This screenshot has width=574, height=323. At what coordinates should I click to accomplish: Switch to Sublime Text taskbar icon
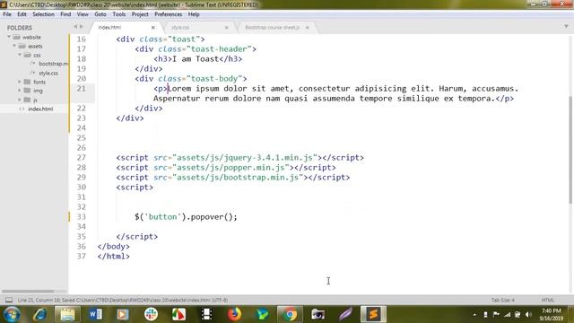(x=373, y=314)
